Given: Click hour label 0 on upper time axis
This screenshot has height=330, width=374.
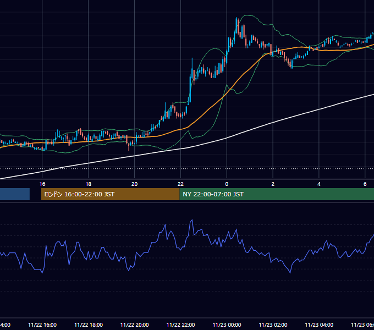Looking at the screenshot, I should pos(227,184).
